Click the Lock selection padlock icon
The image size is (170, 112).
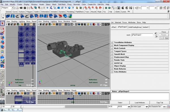coord(77,8)
